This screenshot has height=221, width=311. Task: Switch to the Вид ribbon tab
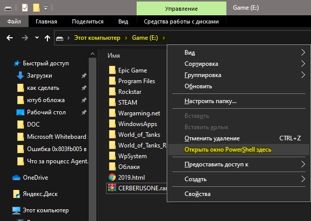(x=123, y=21)
